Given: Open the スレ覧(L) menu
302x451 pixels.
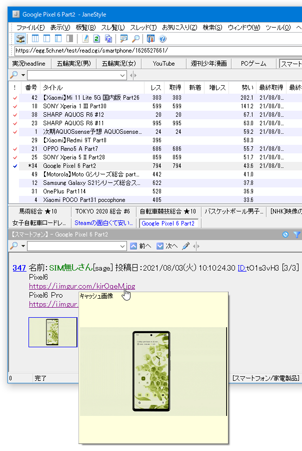Looking at the screenshot, I should pyautogui.click(x=113, y=28).
